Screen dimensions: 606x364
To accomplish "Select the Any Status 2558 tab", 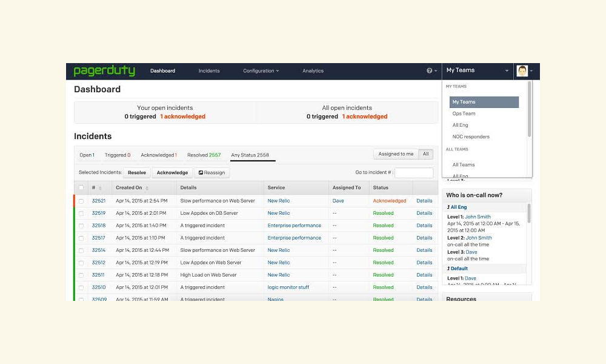I will tap(250, 155).
